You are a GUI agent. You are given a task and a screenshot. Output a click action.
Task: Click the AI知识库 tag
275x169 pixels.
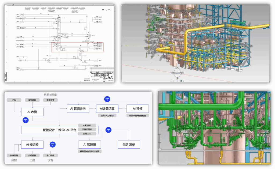point(88,125)
